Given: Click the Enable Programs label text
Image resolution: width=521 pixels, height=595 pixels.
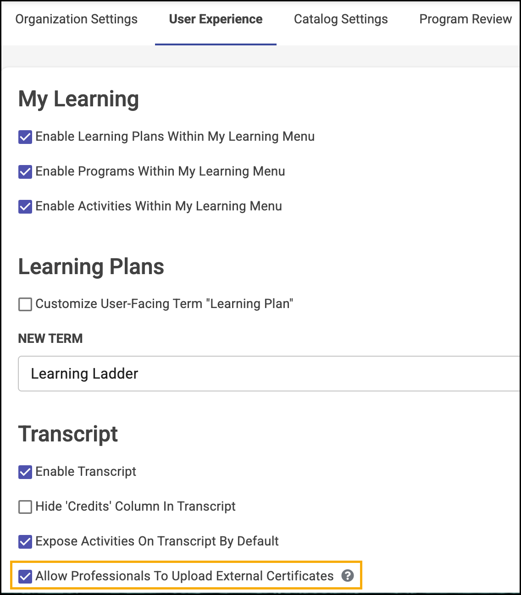Looking at the screenshot, I should [160, 171].
